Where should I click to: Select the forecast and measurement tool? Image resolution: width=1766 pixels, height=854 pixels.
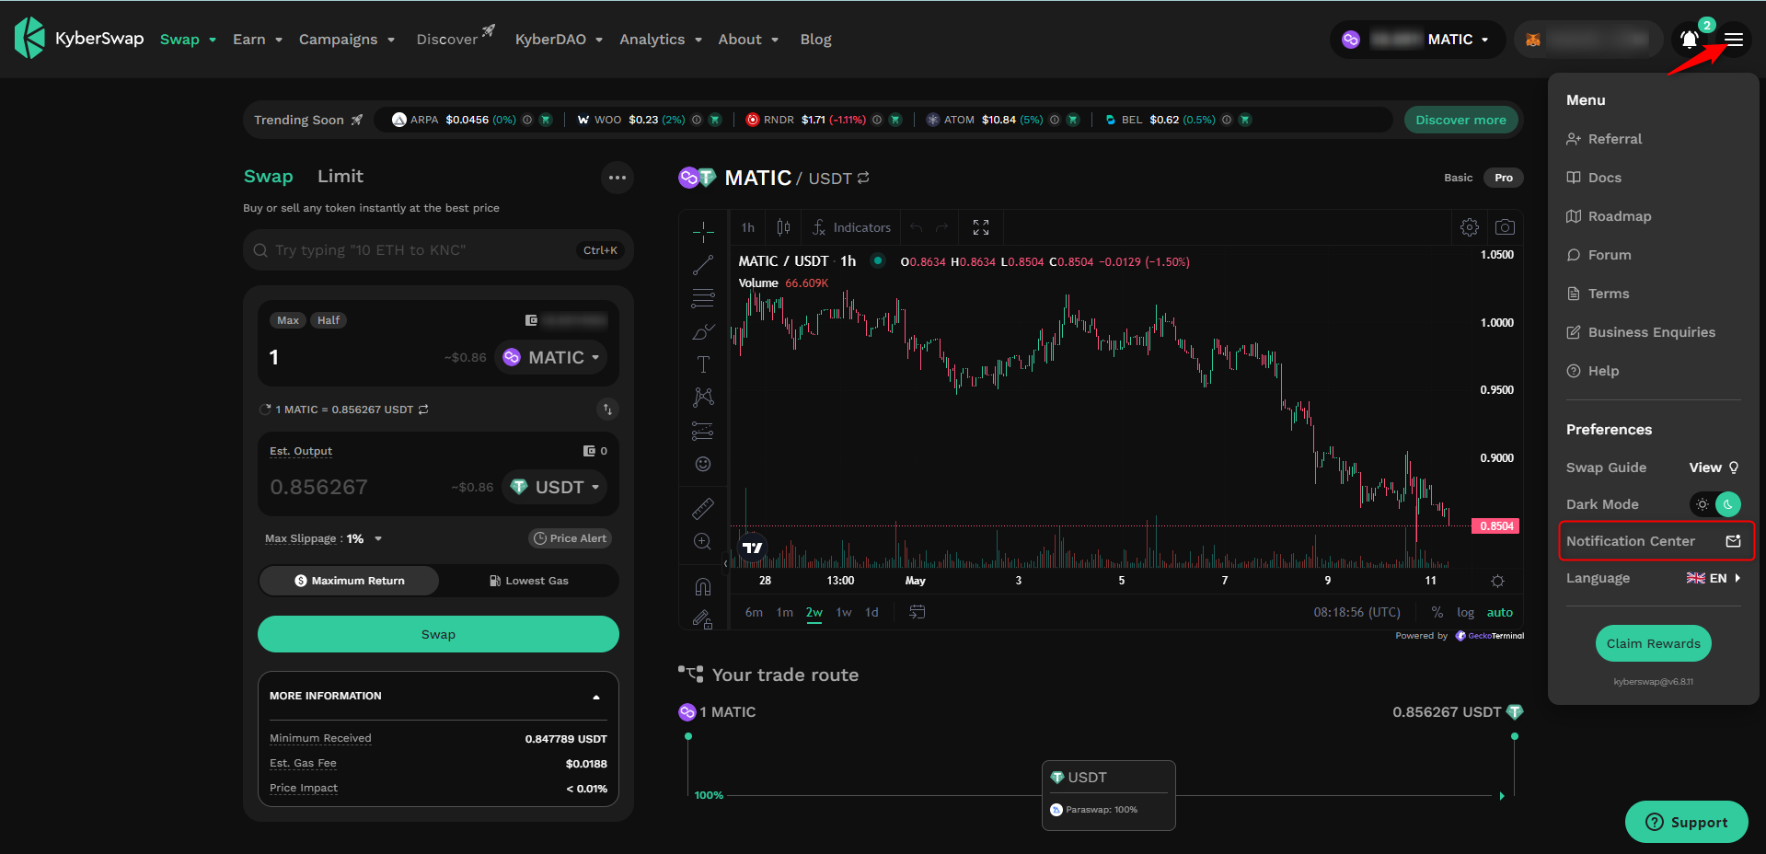point(703,431)
